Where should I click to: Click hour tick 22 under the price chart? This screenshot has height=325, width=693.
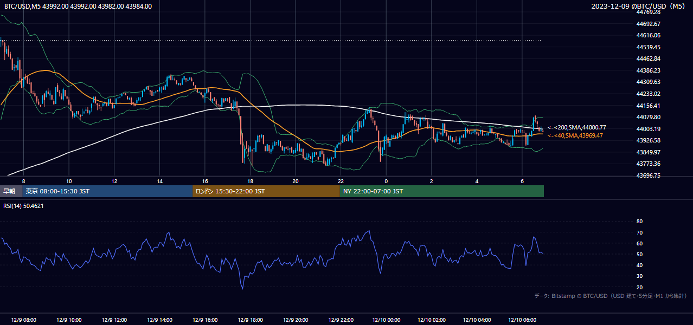[x=341, y=181]
